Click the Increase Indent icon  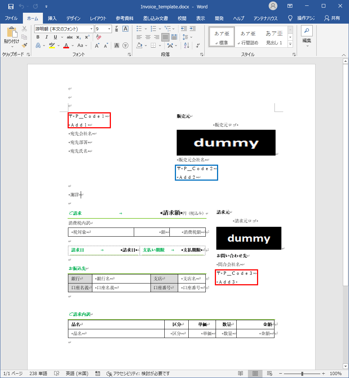tap(192, 29)
